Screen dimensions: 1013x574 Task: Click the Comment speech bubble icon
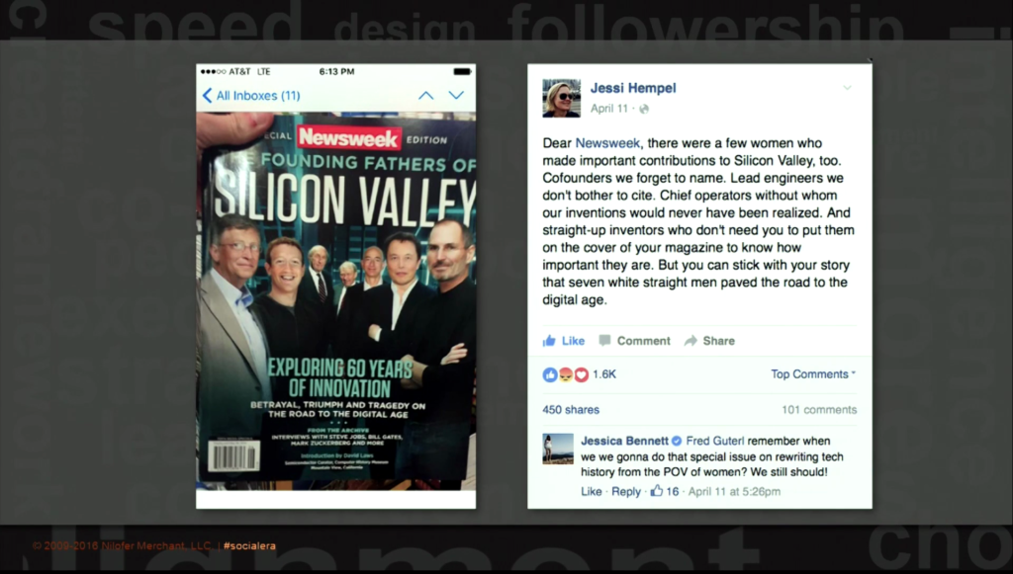[x=604, y=341]
